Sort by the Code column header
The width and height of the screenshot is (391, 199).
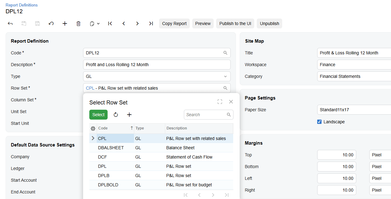tap(115, 128)
